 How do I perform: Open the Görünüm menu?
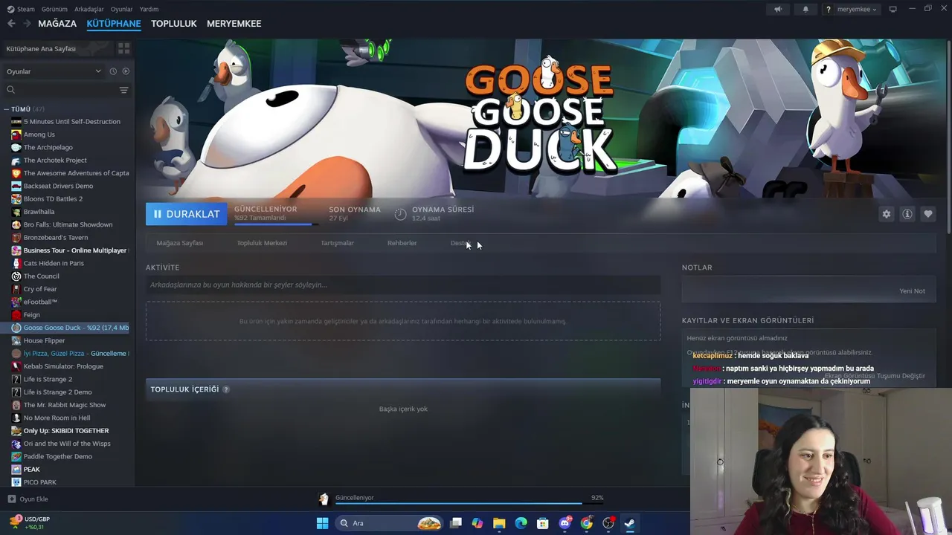click(54, 10)
